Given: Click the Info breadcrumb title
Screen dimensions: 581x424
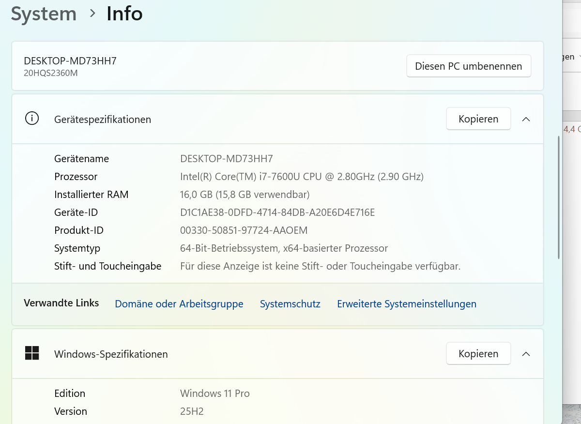Looking at the screenshot, I should click(124, 14).
